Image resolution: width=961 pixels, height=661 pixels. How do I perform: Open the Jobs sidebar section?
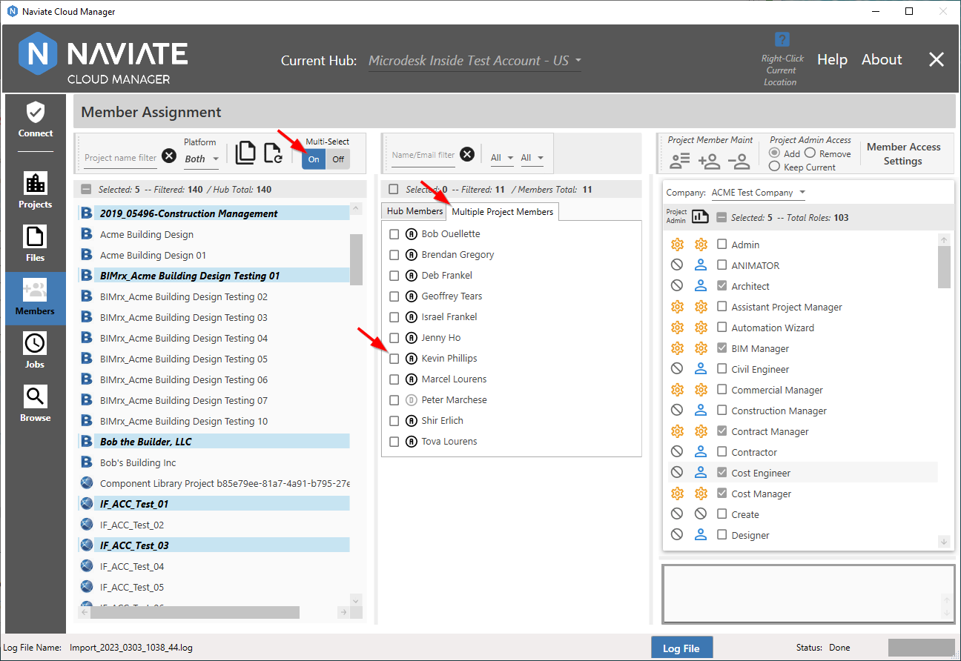point(36,351)
